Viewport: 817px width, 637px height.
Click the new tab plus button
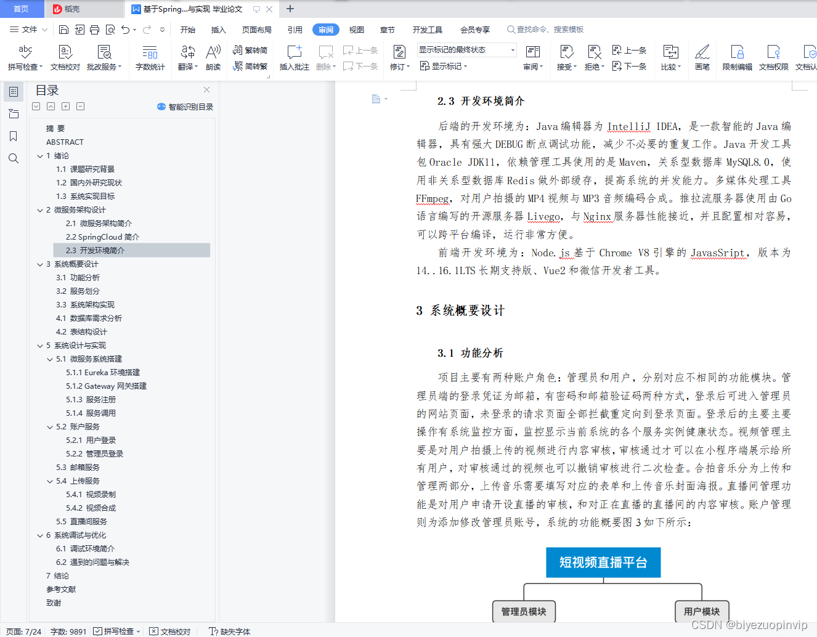tap(290, 9)
